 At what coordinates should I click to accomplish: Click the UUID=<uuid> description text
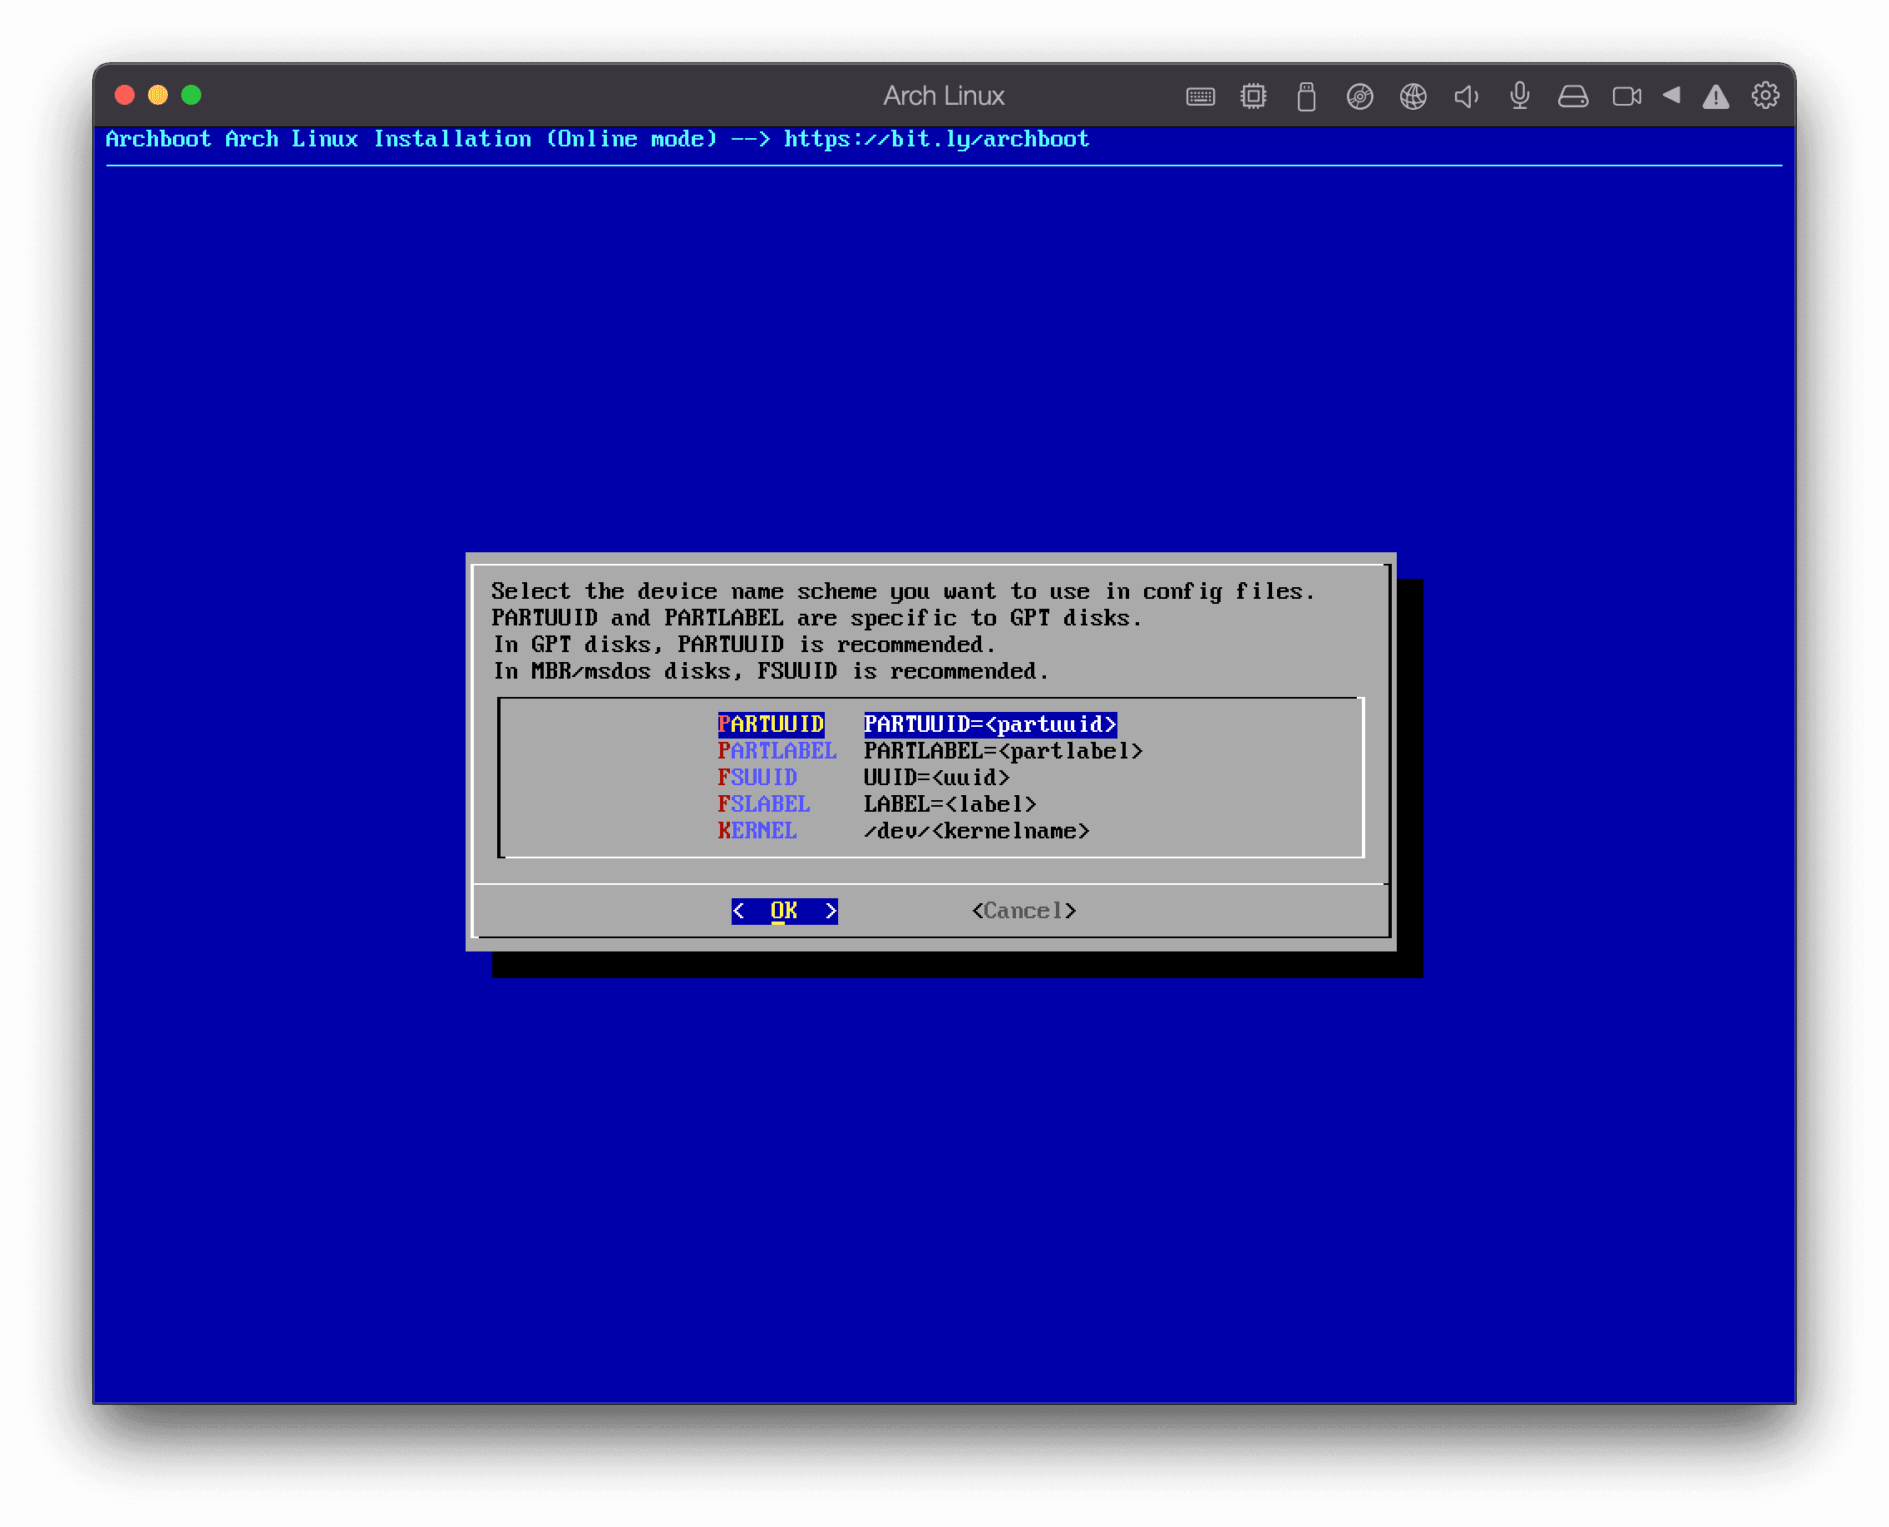936,777
